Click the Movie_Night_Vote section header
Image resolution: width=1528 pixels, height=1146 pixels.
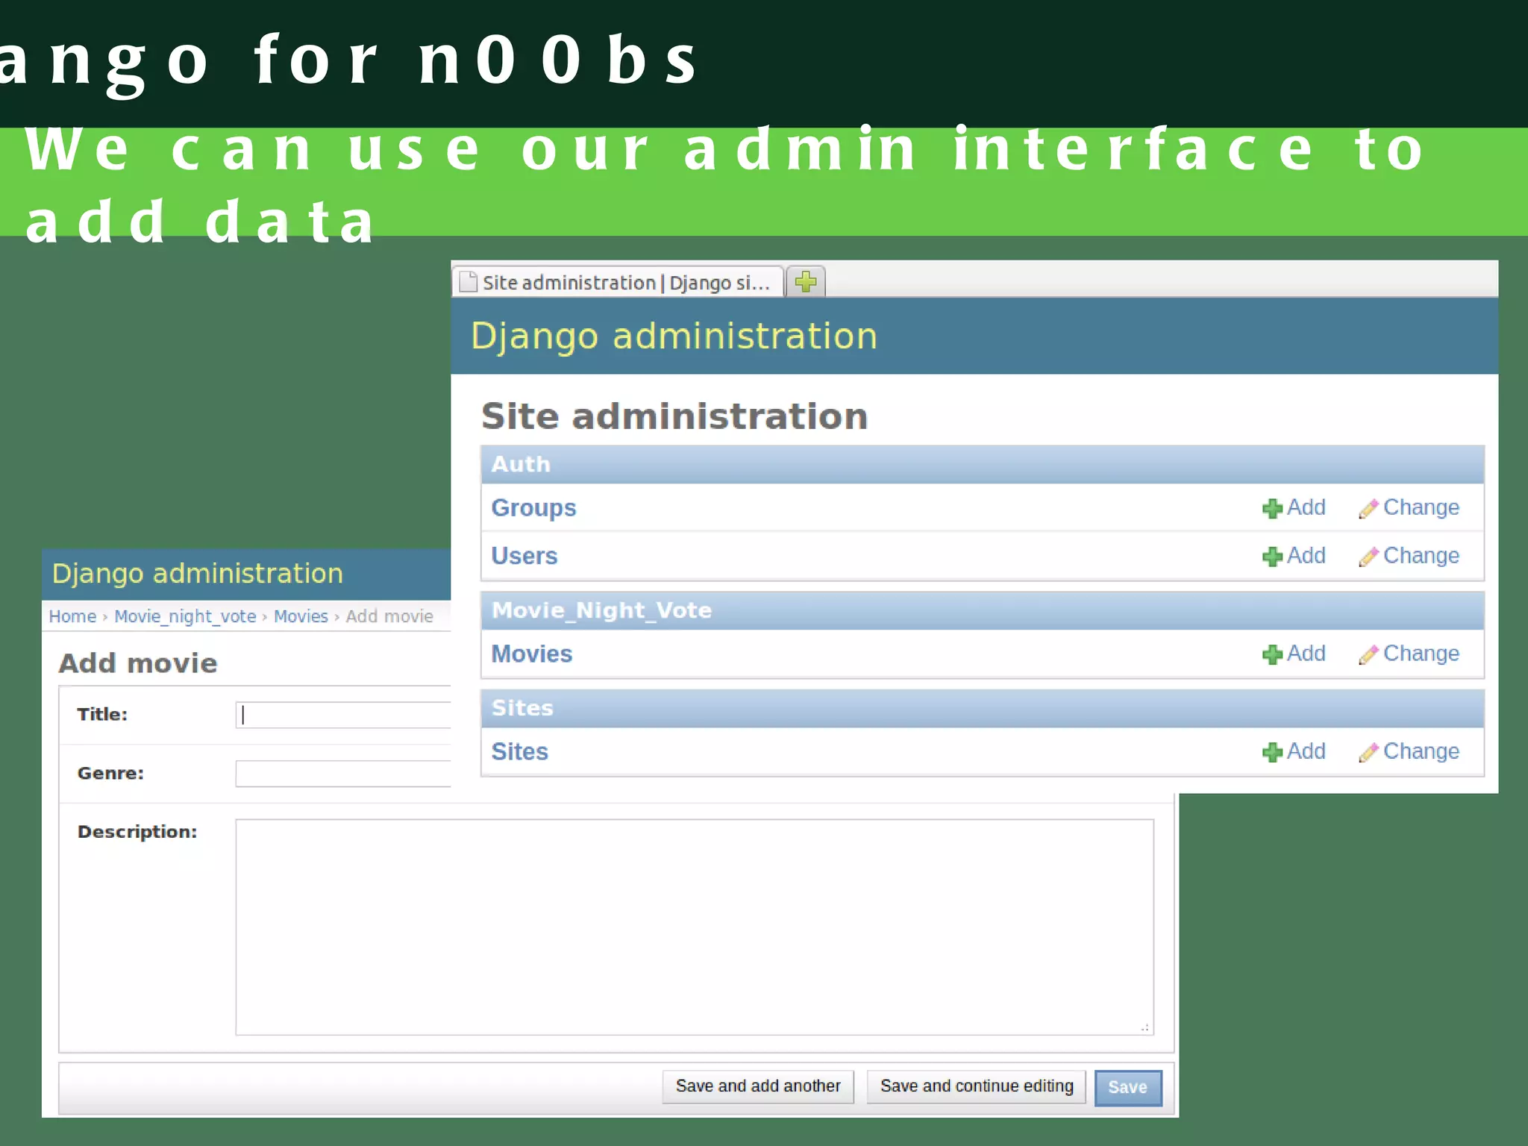click(x=983, y=611)
